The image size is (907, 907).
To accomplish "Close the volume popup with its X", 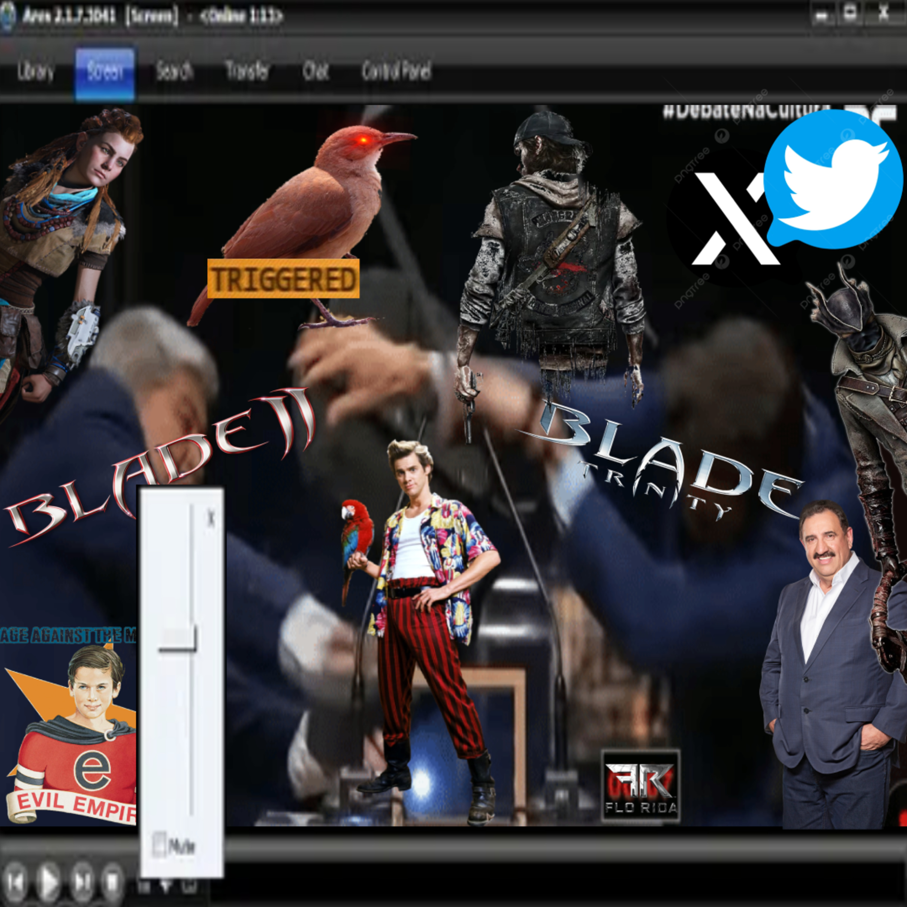I will pyautogui.click(x=211, y=518).
